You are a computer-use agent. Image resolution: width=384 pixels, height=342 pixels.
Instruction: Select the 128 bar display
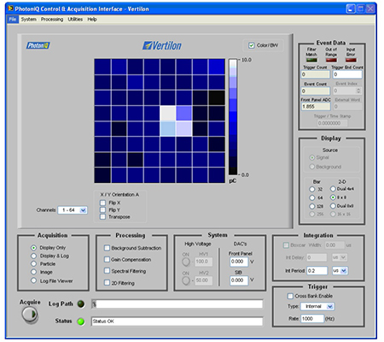[312, 206]
